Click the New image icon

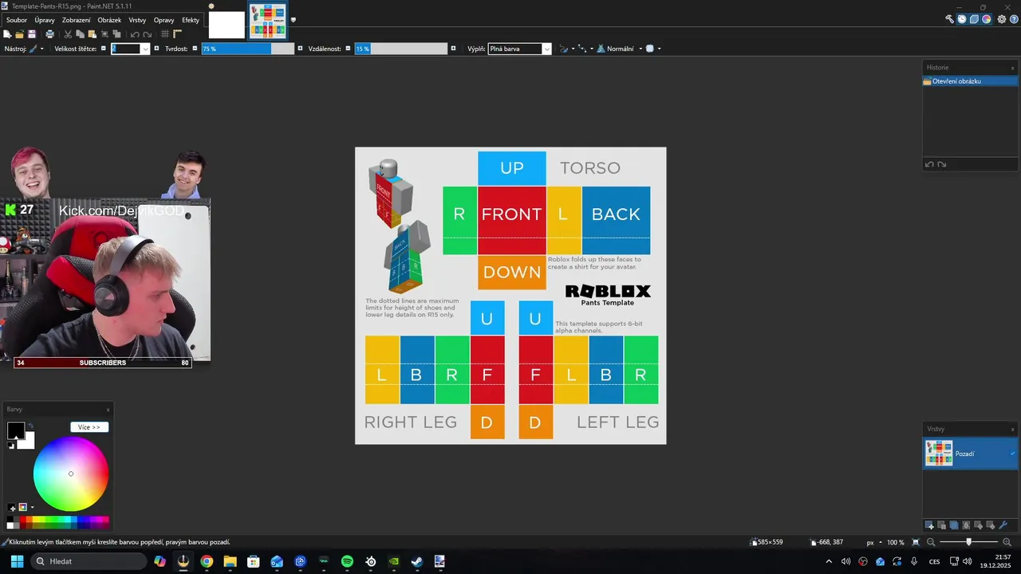7,34
